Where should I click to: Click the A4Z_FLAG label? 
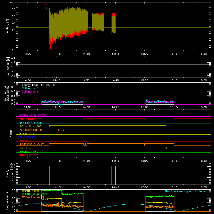pos(26,148)
